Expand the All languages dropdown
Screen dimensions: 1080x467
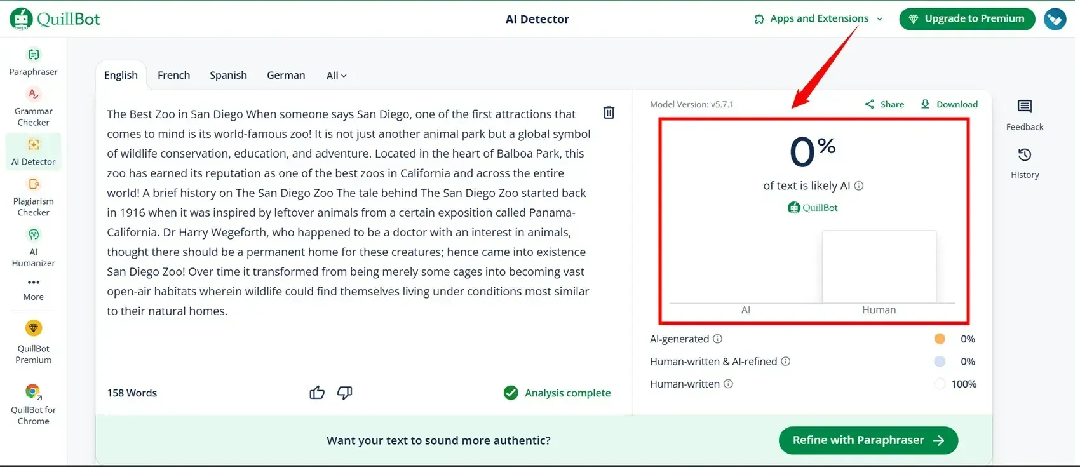click(x=336, y=76)
